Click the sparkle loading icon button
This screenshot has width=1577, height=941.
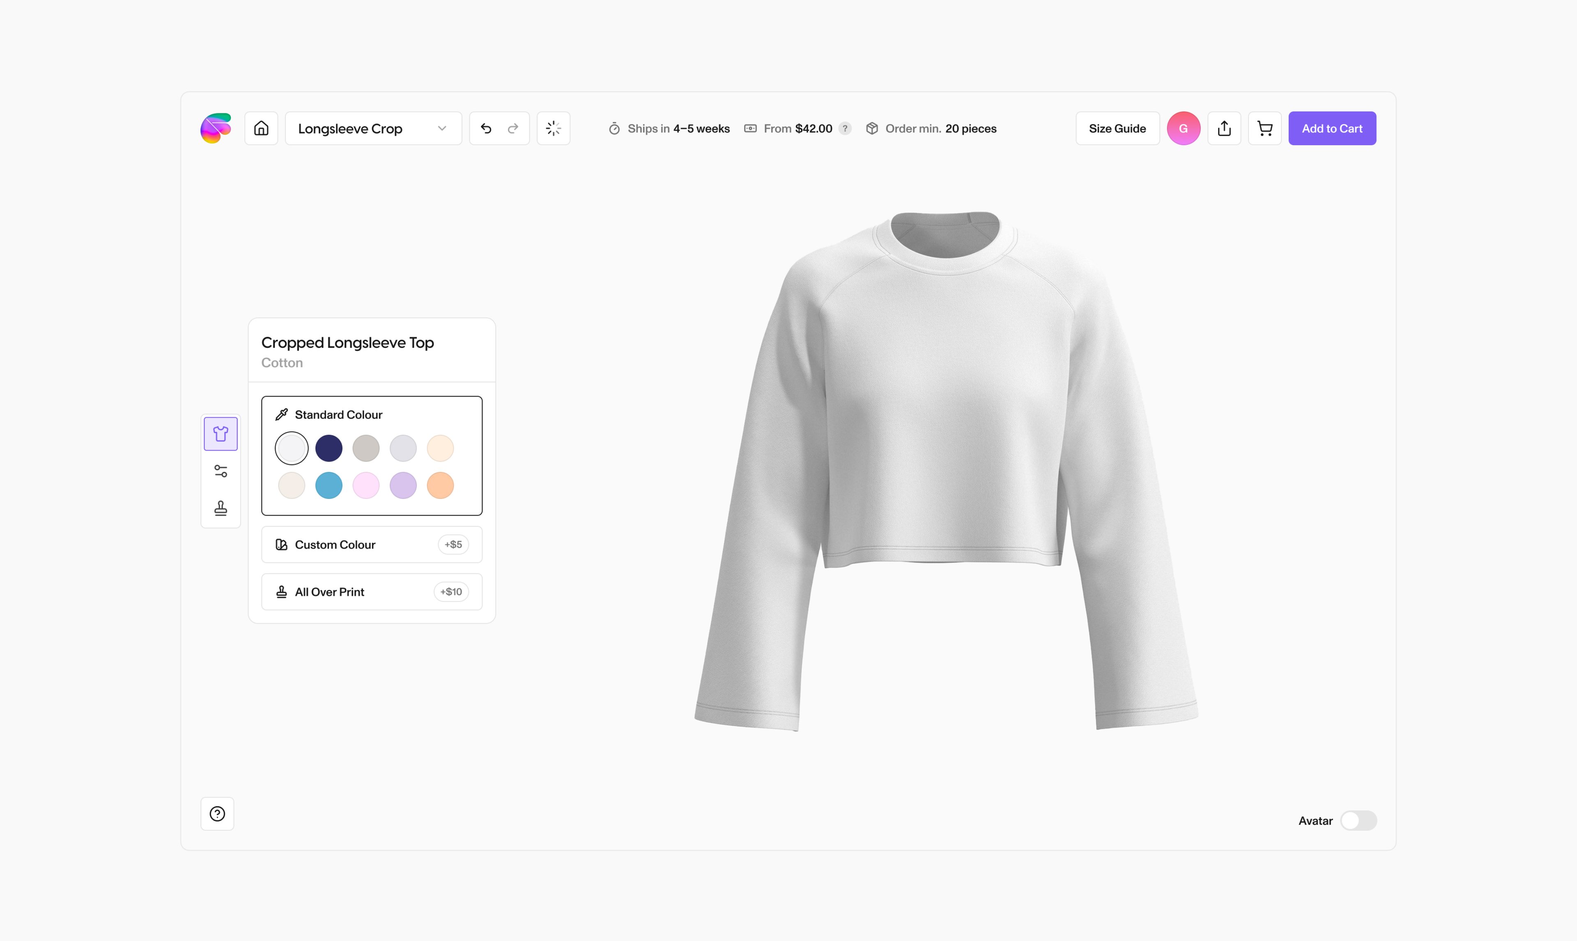click(553, 128)
